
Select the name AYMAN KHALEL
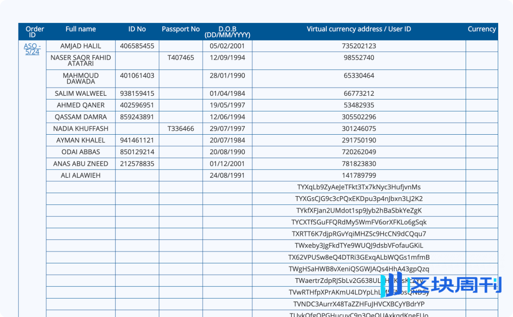click(81, 140)
